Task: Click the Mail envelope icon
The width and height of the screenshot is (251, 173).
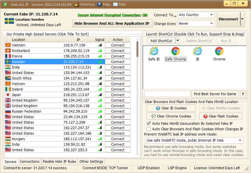Action: point(116,5)
